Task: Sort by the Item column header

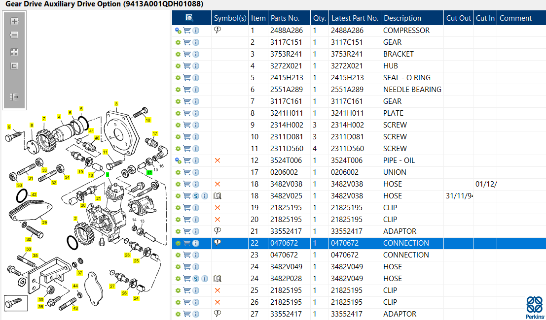Action: [258, 18]
